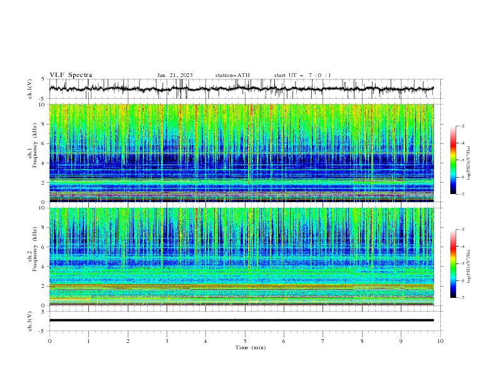Click the ch.2 spectrogram color scale bar
The width and height of the screenshot is (496, 383).
pos(453,263)
